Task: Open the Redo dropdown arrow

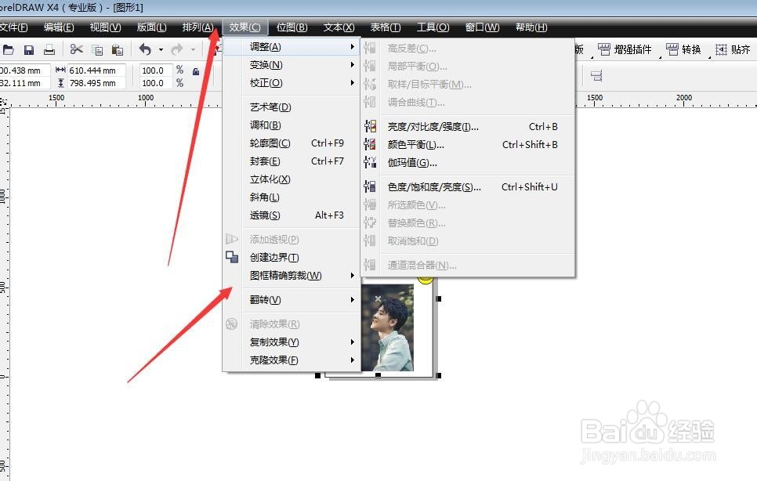Action: coord(192,50)
